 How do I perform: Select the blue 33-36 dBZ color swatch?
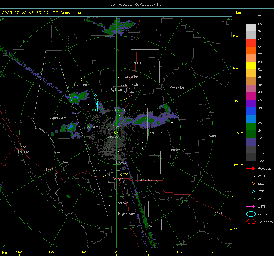coord(251,111)
